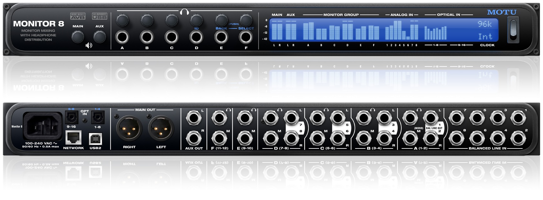Click the MONITOR 8 product name
543x200 pixels.
(38, 24)
